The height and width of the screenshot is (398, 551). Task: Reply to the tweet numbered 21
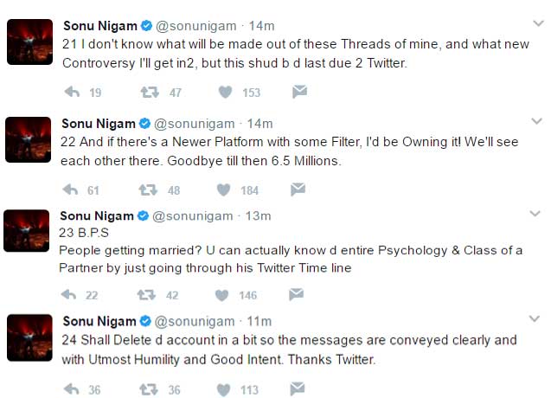point(74,91)
